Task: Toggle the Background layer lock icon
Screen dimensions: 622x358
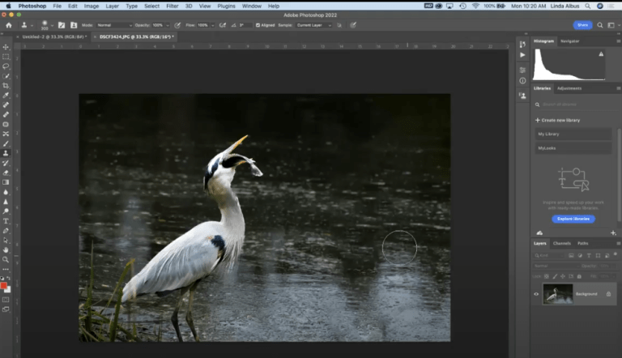Action: (x=608, y=294)
